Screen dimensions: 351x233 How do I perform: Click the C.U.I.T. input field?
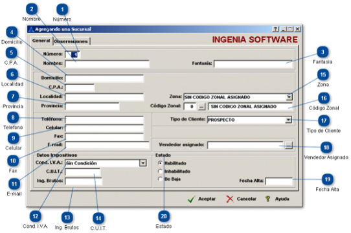click(x=83, y=172)
